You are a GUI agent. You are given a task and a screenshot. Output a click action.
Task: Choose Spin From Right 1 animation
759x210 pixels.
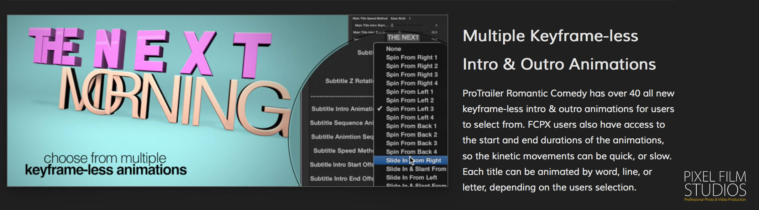click(x=411, y=57)
